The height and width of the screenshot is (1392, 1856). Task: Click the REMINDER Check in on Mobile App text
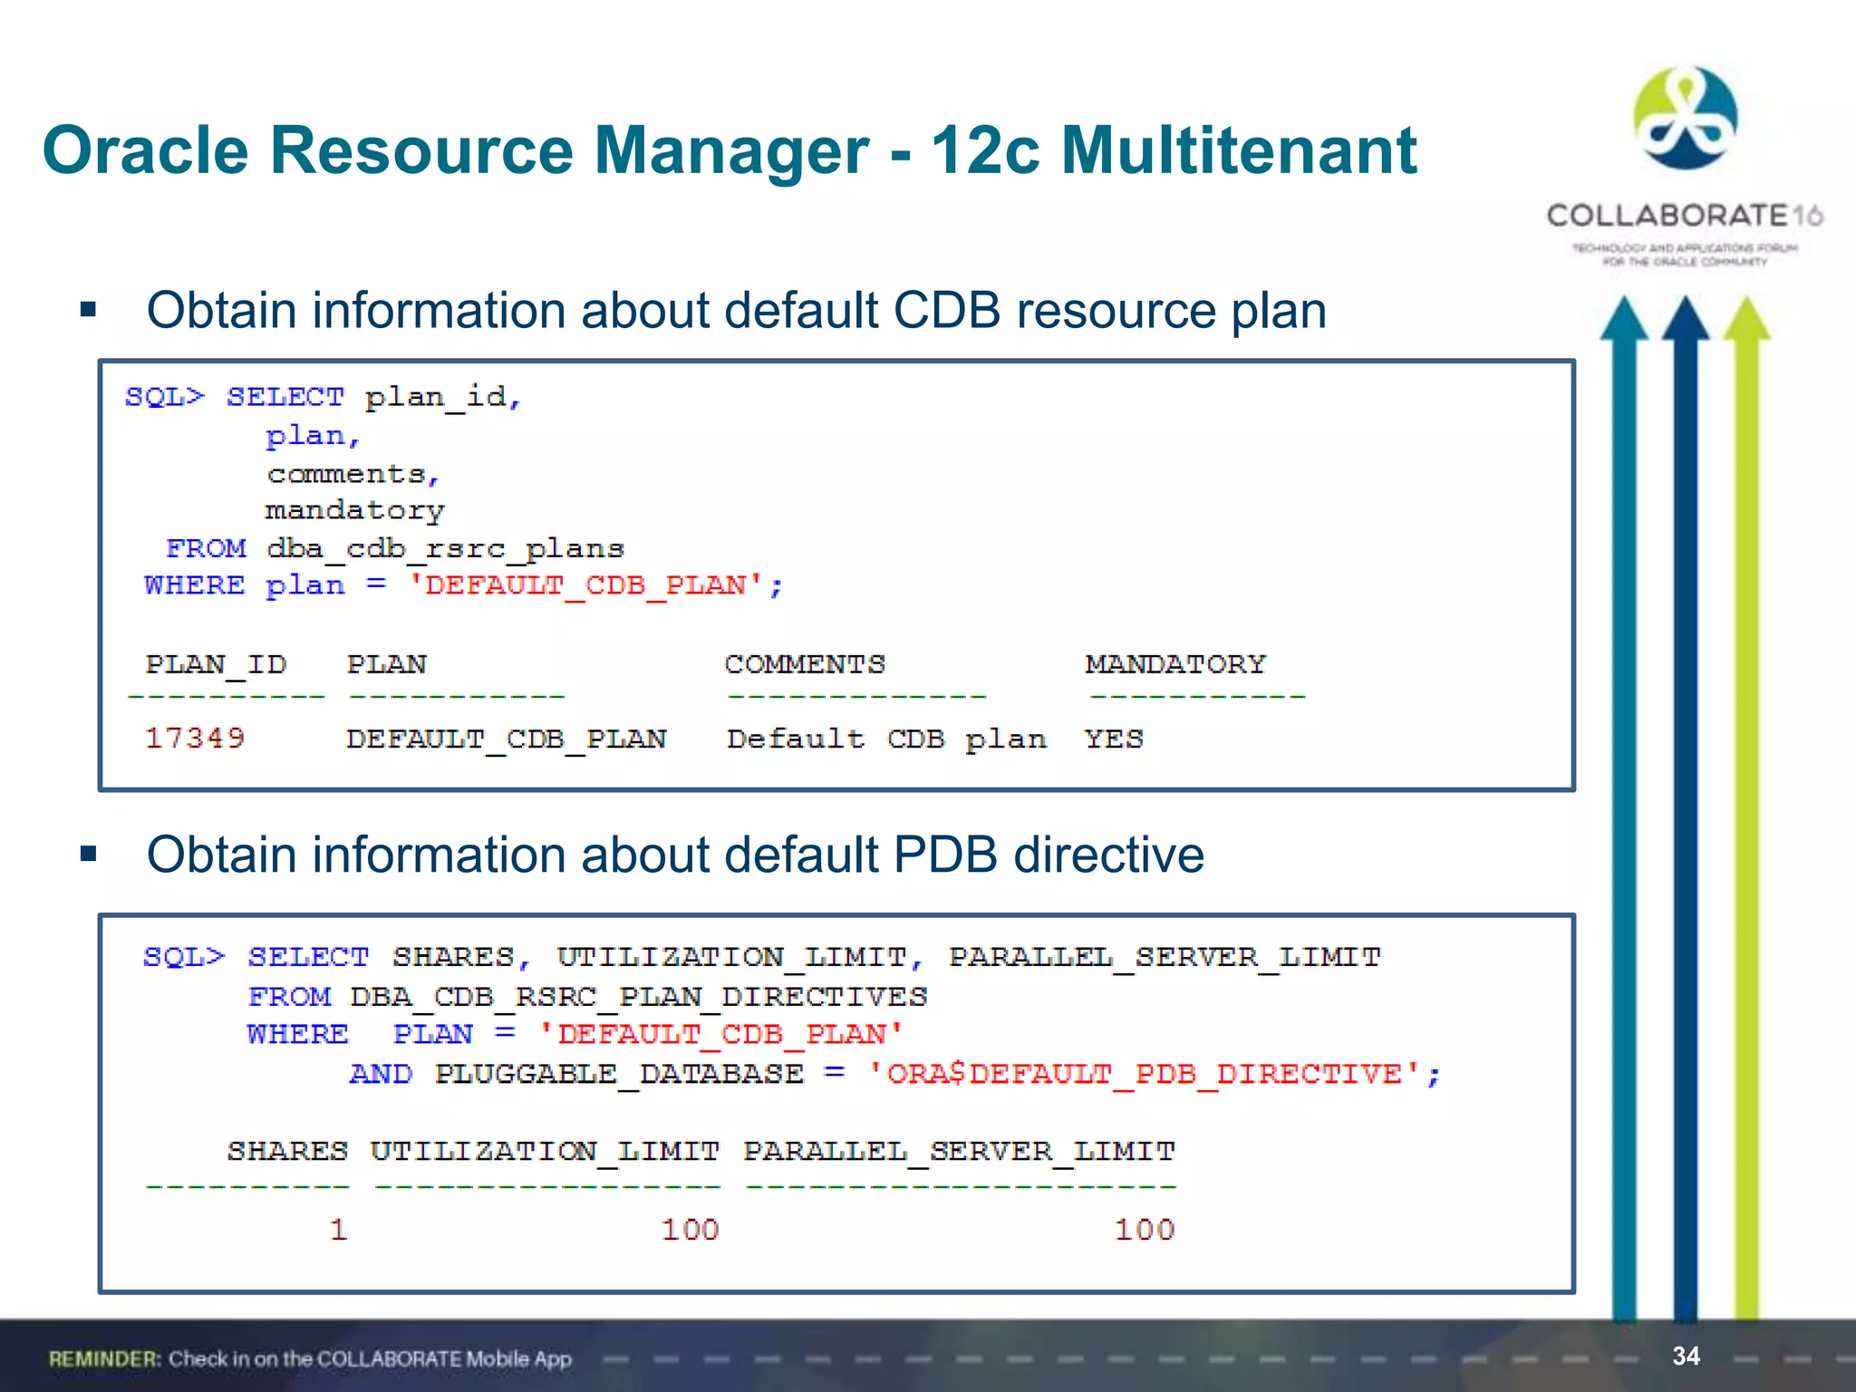[311, 1359]
